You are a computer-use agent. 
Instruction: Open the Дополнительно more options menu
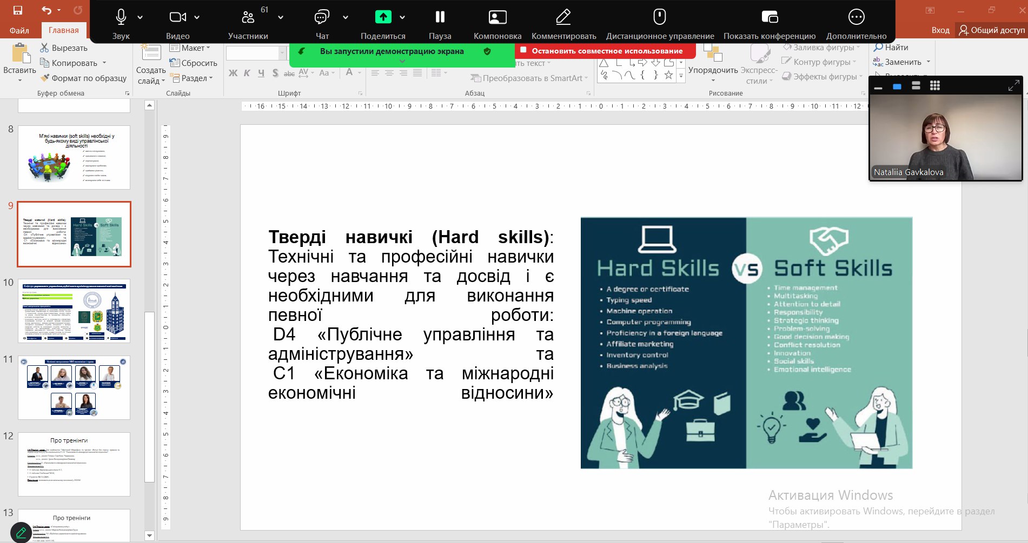point(856,17)
